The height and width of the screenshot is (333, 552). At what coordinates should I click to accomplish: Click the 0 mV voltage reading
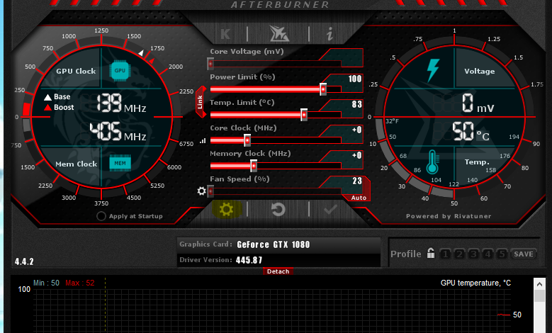point(478,103)
